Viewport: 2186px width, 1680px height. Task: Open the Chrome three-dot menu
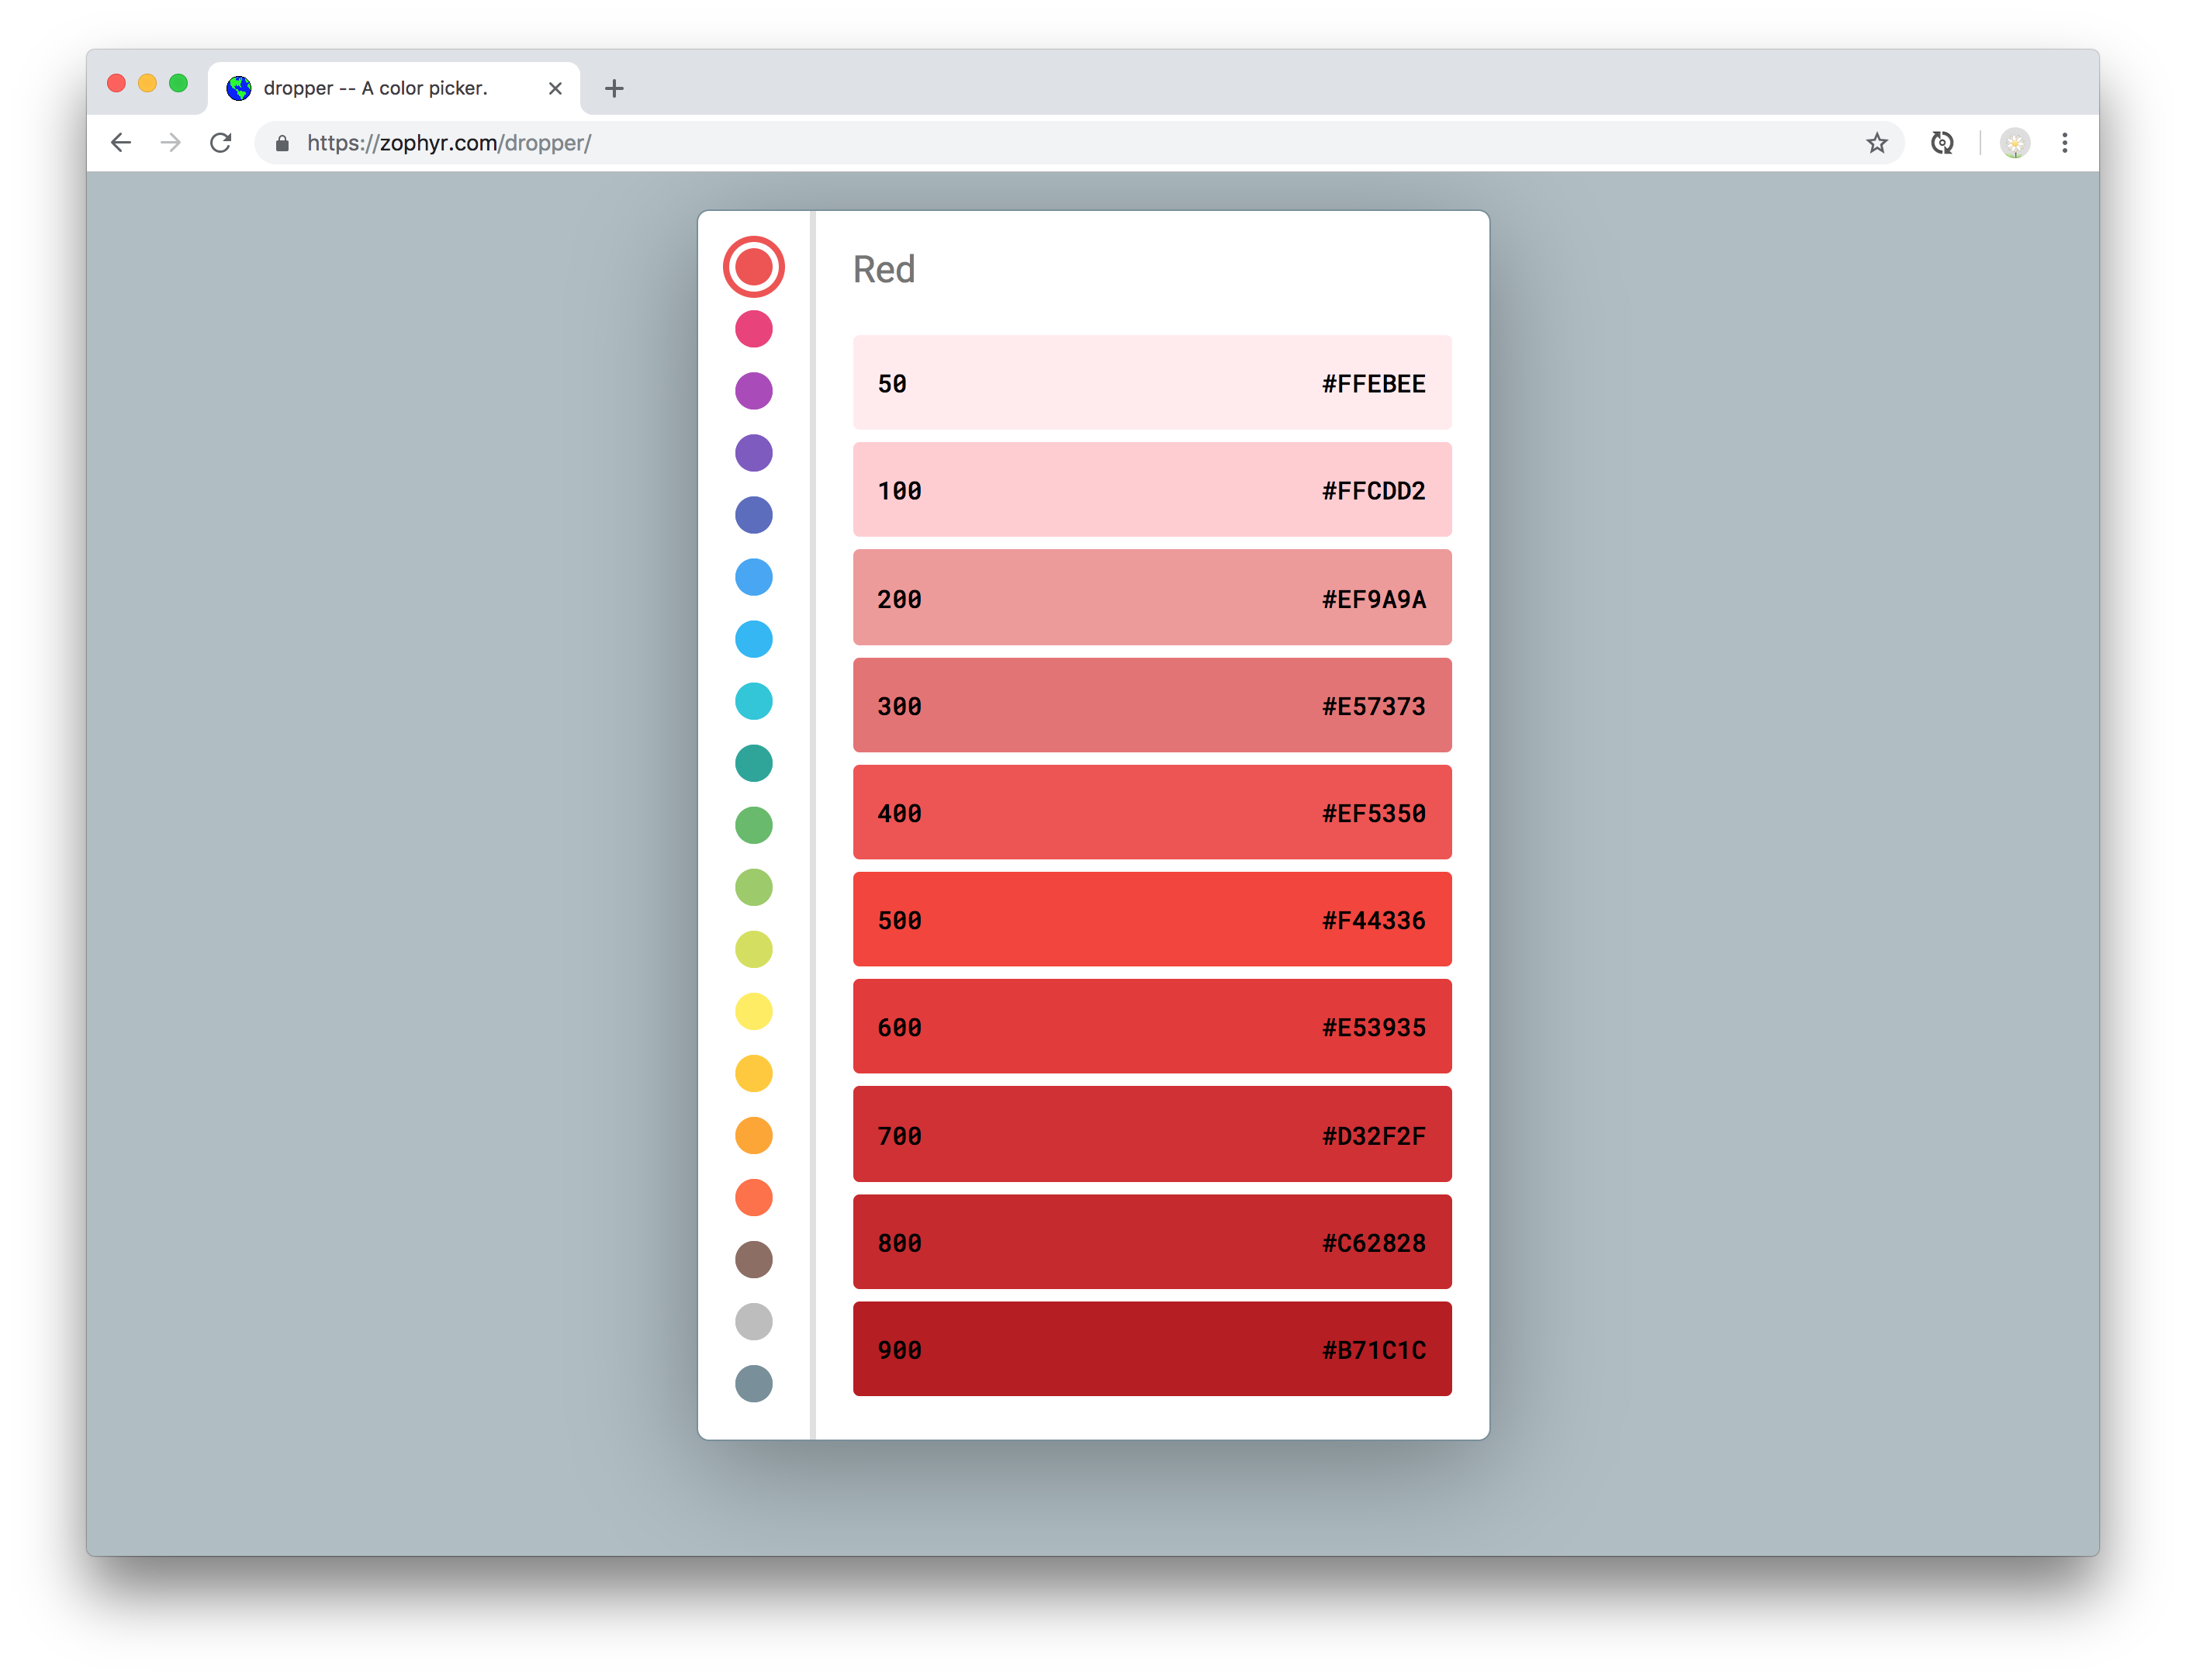pos(2064,143)
